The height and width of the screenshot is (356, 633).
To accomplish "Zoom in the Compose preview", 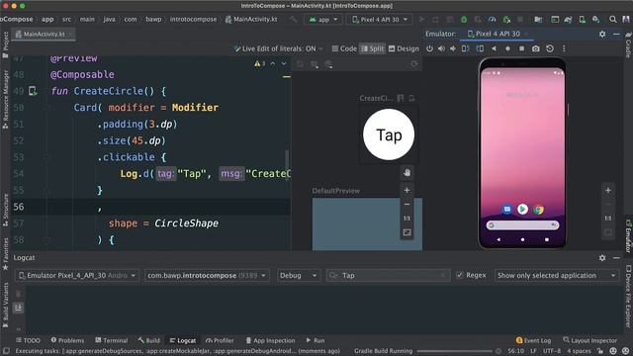I will click(x=407, y=190).
